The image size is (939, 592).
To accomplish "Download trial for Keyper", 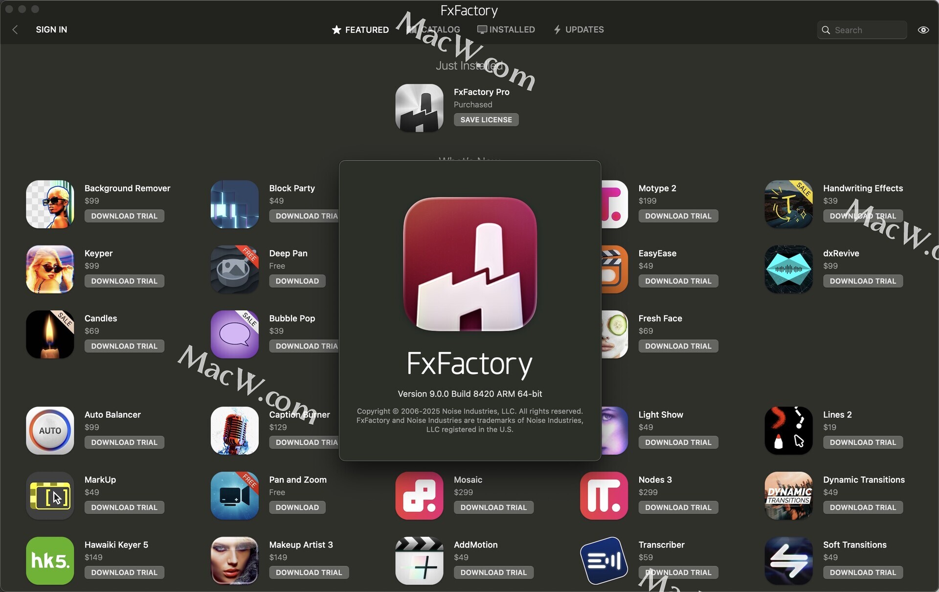I will point(124,281).
